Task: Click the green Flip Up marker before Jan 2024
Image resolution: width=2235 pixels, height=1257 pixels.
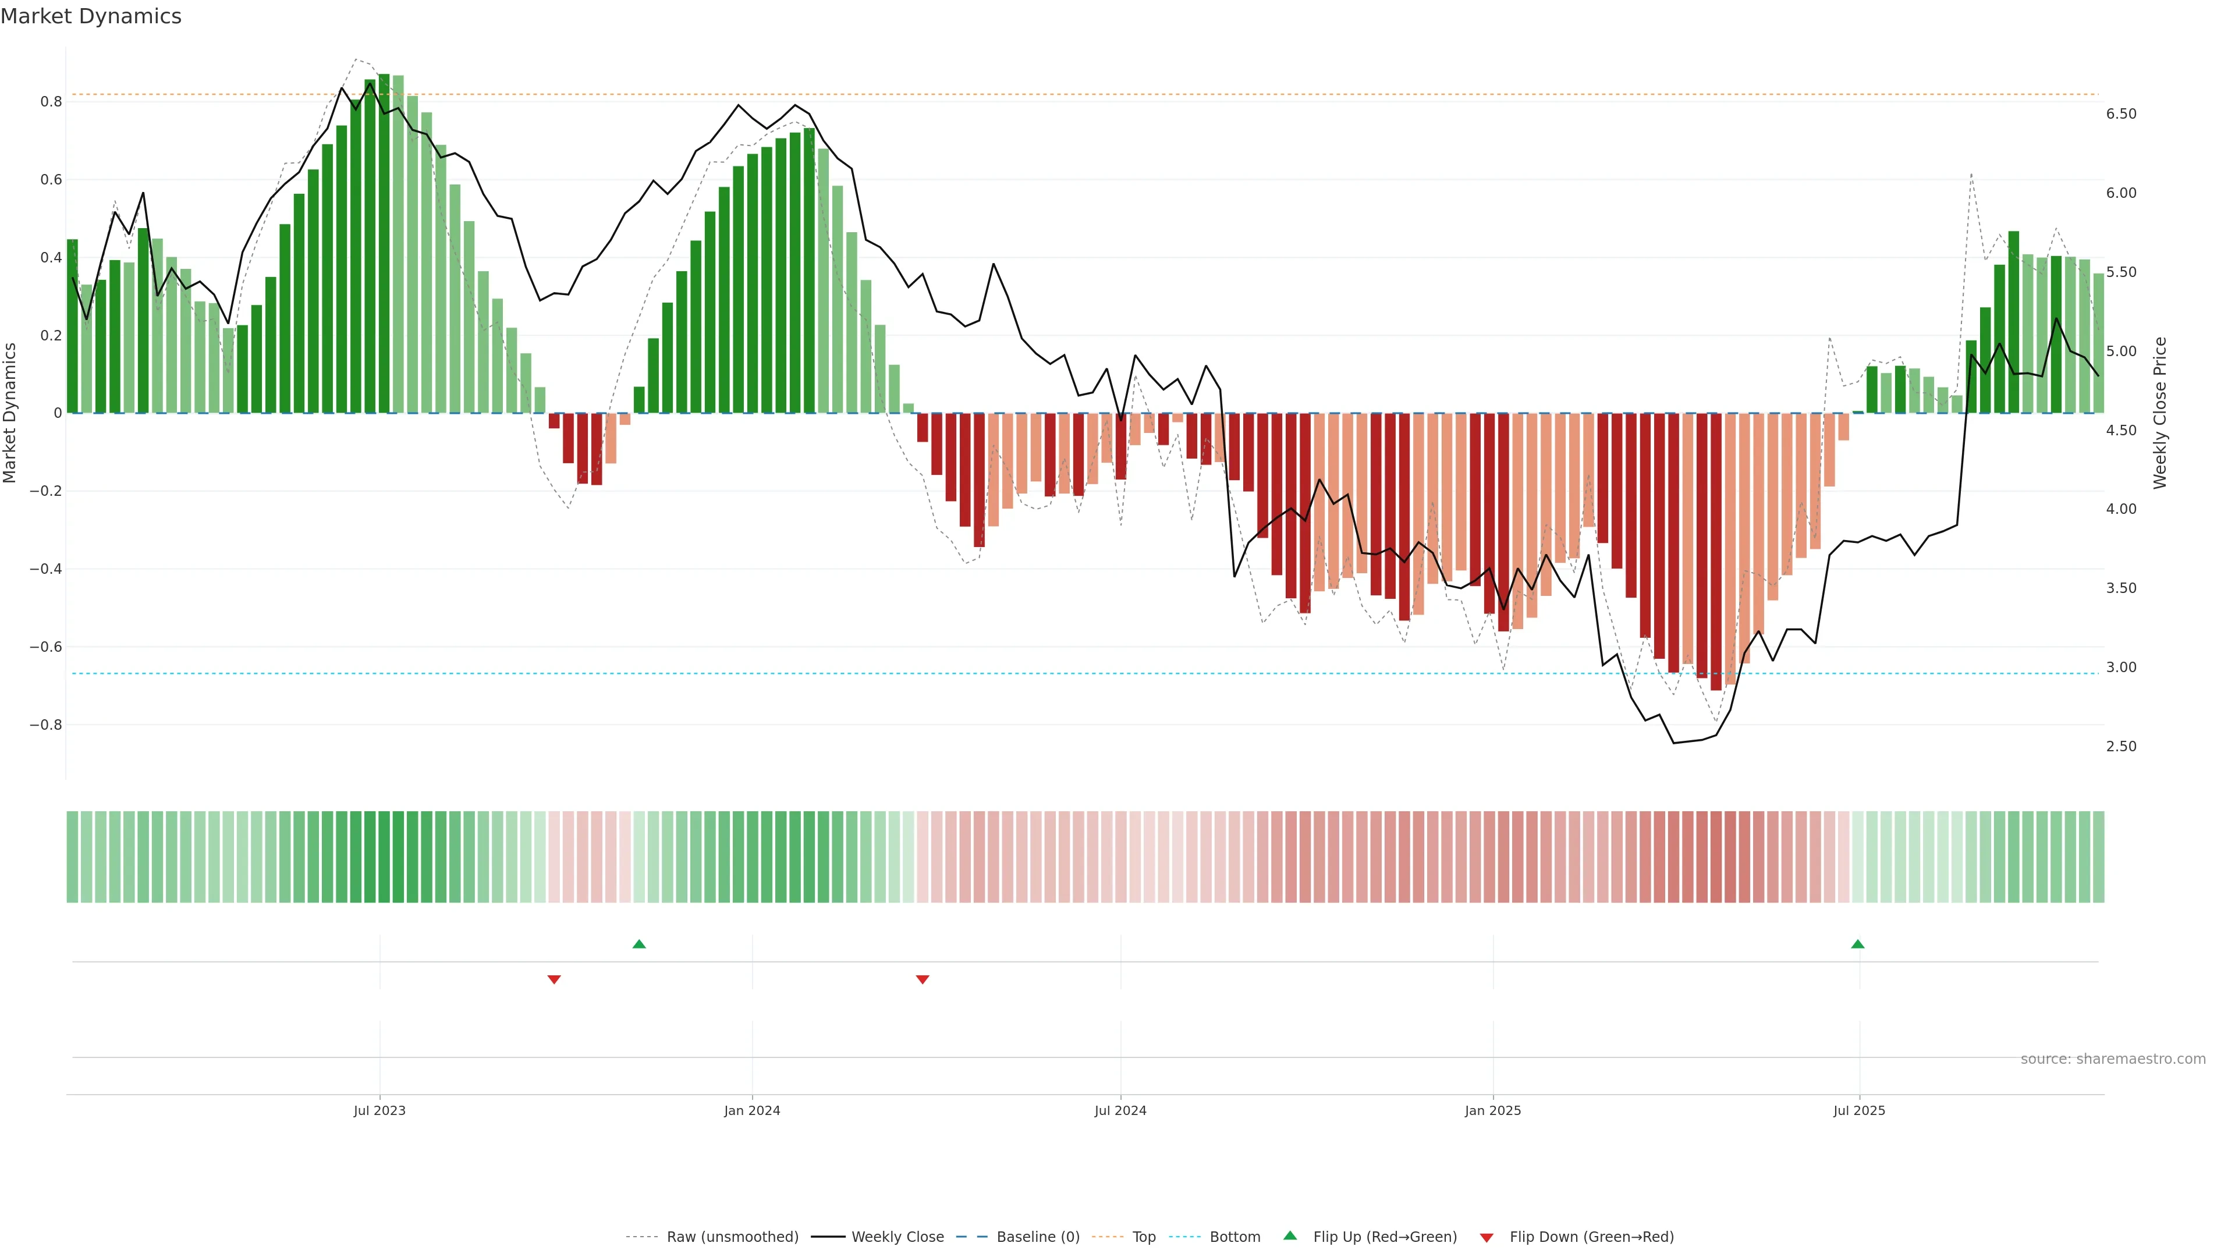Action: point(640,944)
